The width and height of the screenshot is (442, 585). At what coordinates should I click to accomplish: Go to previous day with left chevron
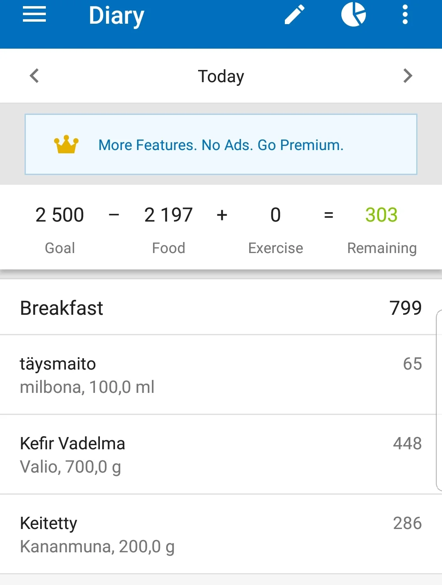pyautogui.click(x=34, y=76)
